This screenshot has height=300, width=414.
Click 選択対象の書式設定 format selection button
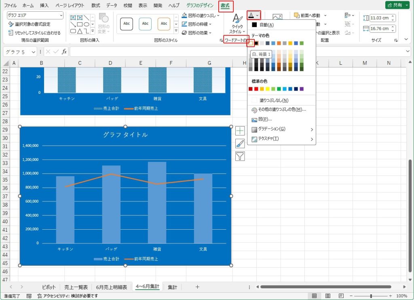tap(29, 24)
